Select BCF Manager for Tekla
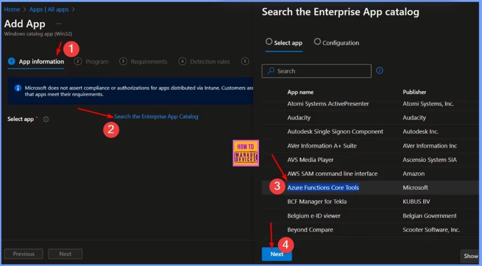This screenshot has width=482, height=266. point(317,202)
